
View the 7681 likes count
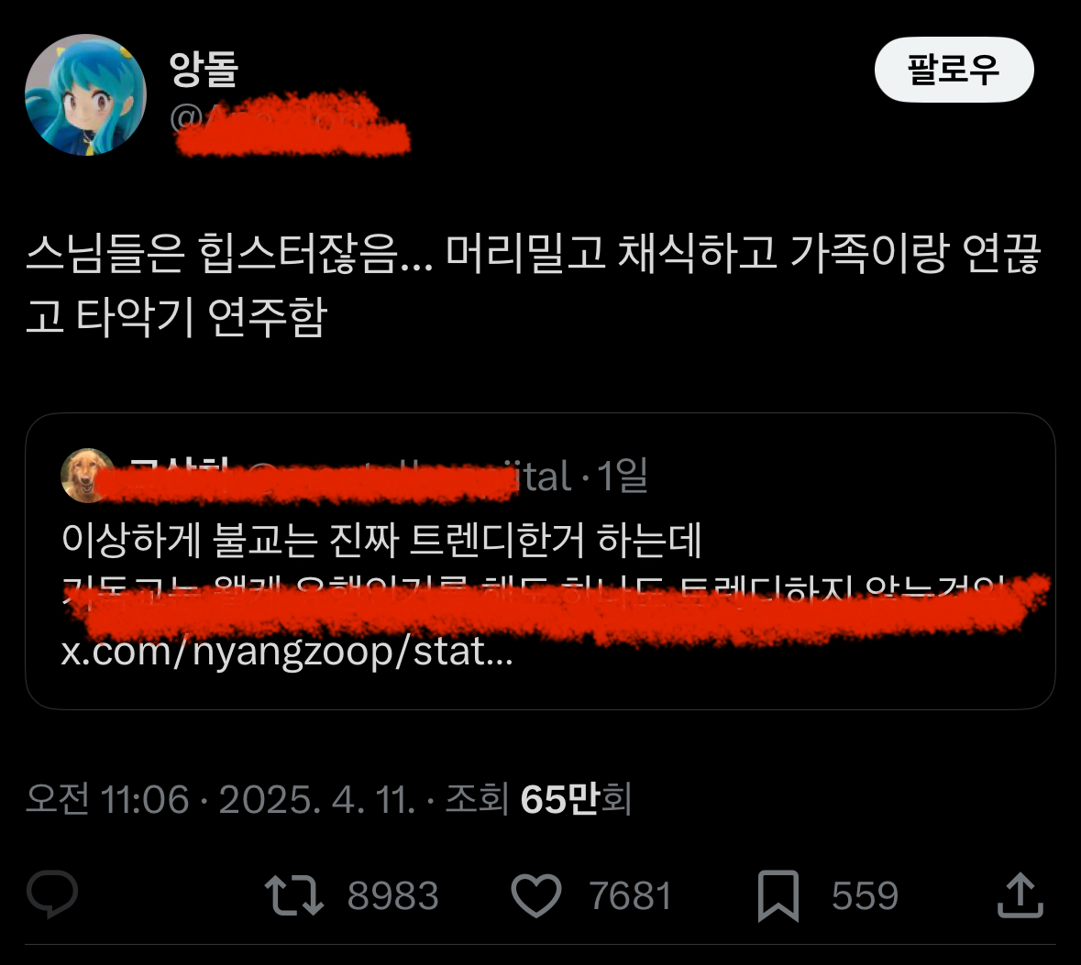click(x=630, y=896)
